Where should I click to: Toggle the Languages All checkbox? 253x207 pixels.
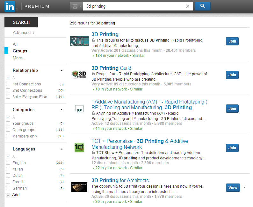point(8,157)
